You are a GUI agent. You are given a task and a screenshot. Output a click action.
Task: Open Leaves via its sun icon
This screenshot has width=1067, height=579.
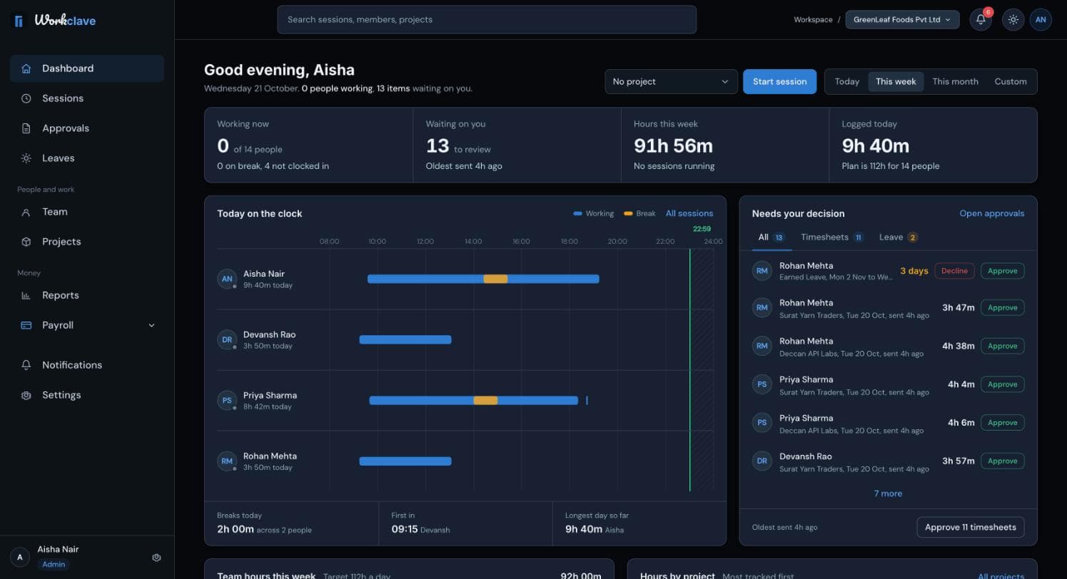coord(26,158)
